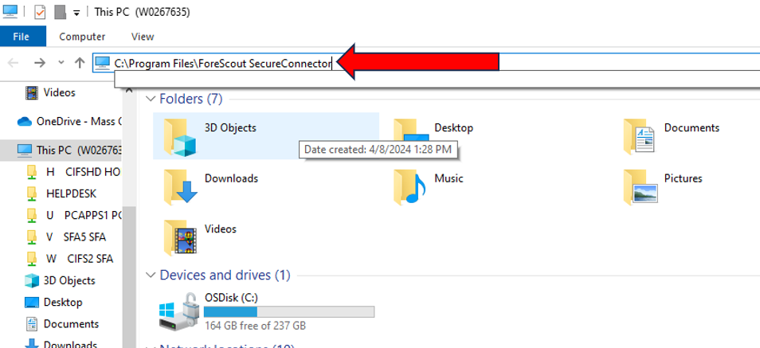Click the OSDisk (C:) storage usage bar
Viewport: 760px width, 348px height.
[289, 311]
